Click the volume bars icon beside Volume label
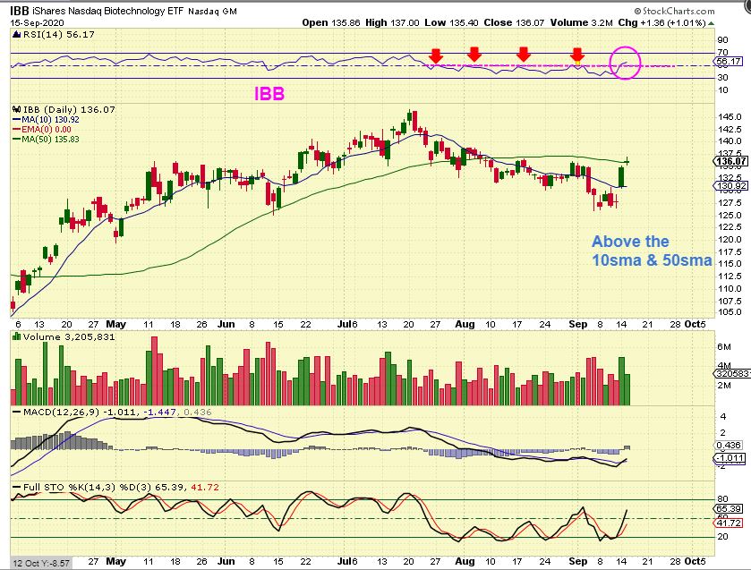Image resolution: width=751 pixels, height=570 pixels. 16,336
